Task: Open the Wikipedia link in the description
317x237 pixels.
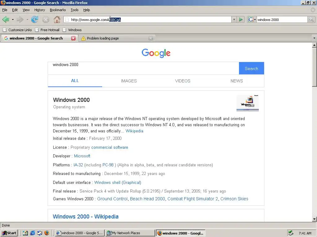Action: [x=134, y=131]
